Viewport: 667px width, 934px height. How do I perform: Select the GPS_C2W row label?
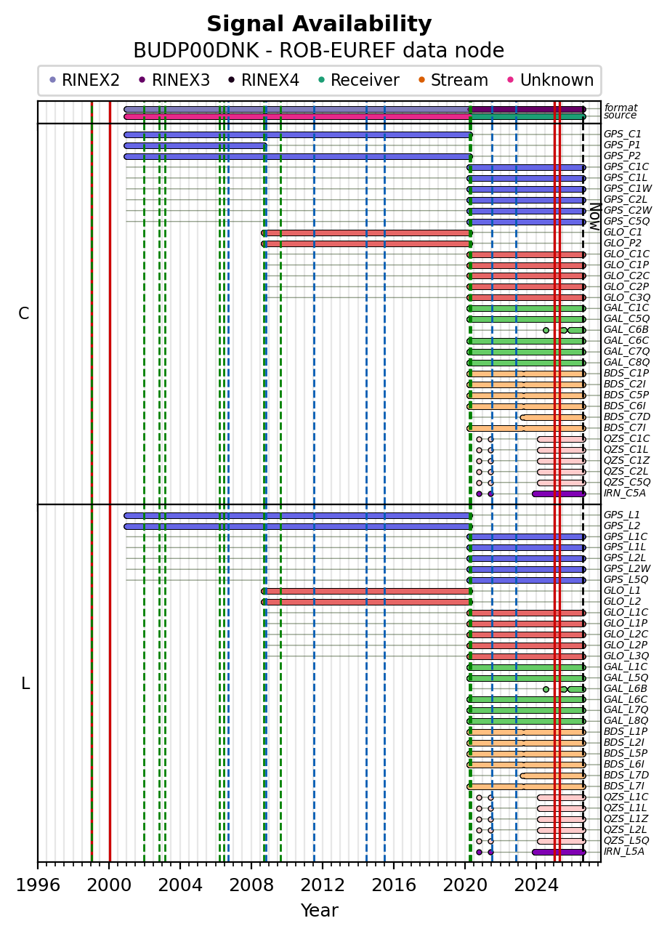coord(627,210)
